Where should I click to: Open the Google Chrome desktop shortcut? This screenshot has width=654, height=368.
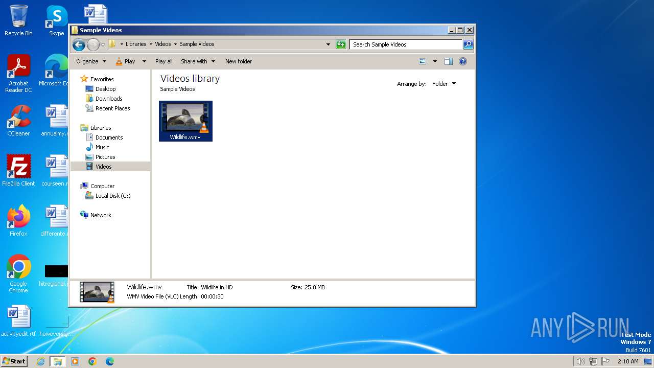(x=18, y=274)
